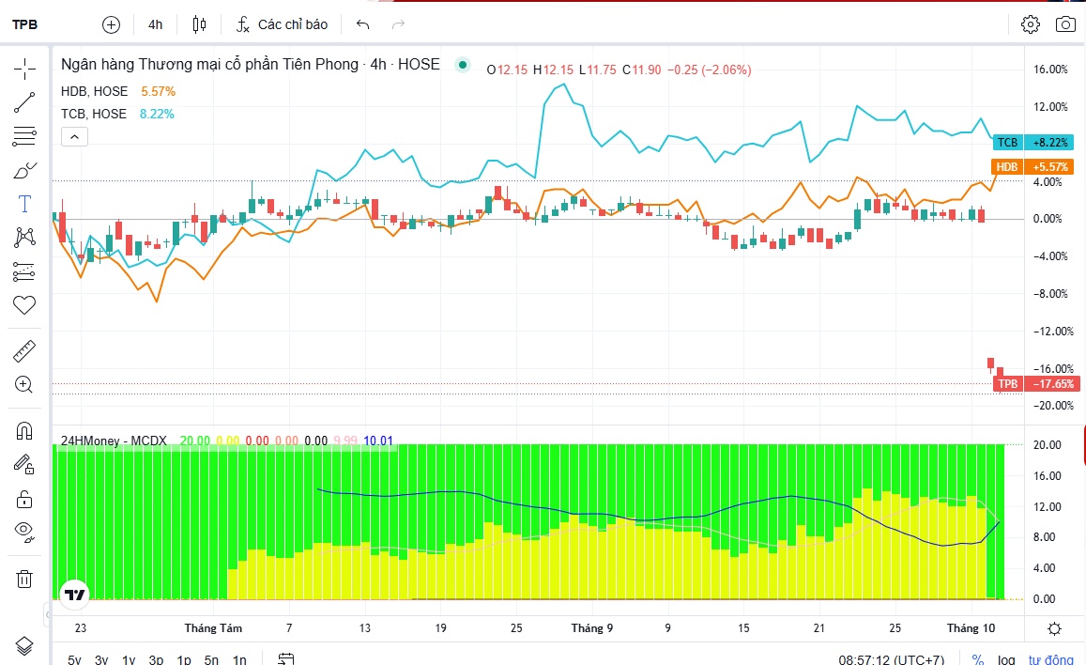Toggle lock all drawing tools
Screen dimensions: 1086x665
click(x=24, y=499)
